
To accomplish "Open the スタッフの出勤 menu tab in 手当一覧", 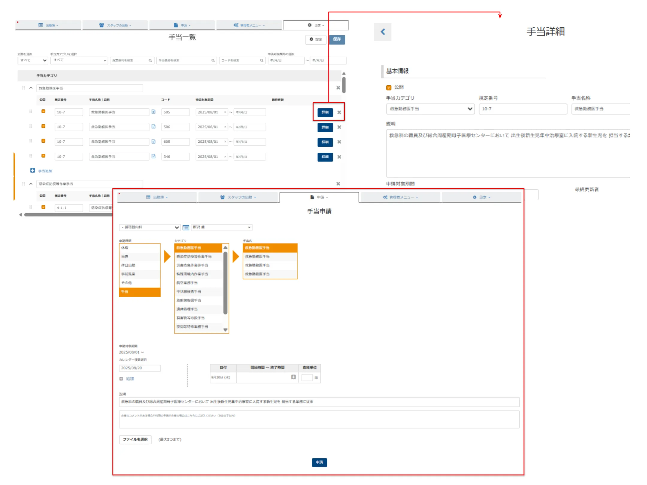I will [x=115, y=25].
